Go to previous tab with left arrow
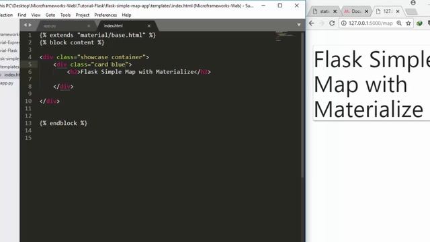Image resolution: width=430 pixels, height=242 pixels. 26,25
